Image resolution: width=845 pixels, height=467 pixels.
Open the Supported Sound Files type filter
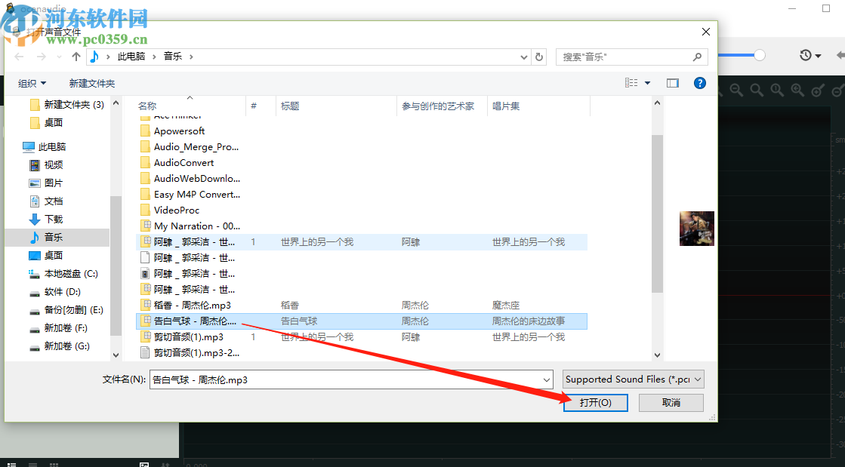634,379
